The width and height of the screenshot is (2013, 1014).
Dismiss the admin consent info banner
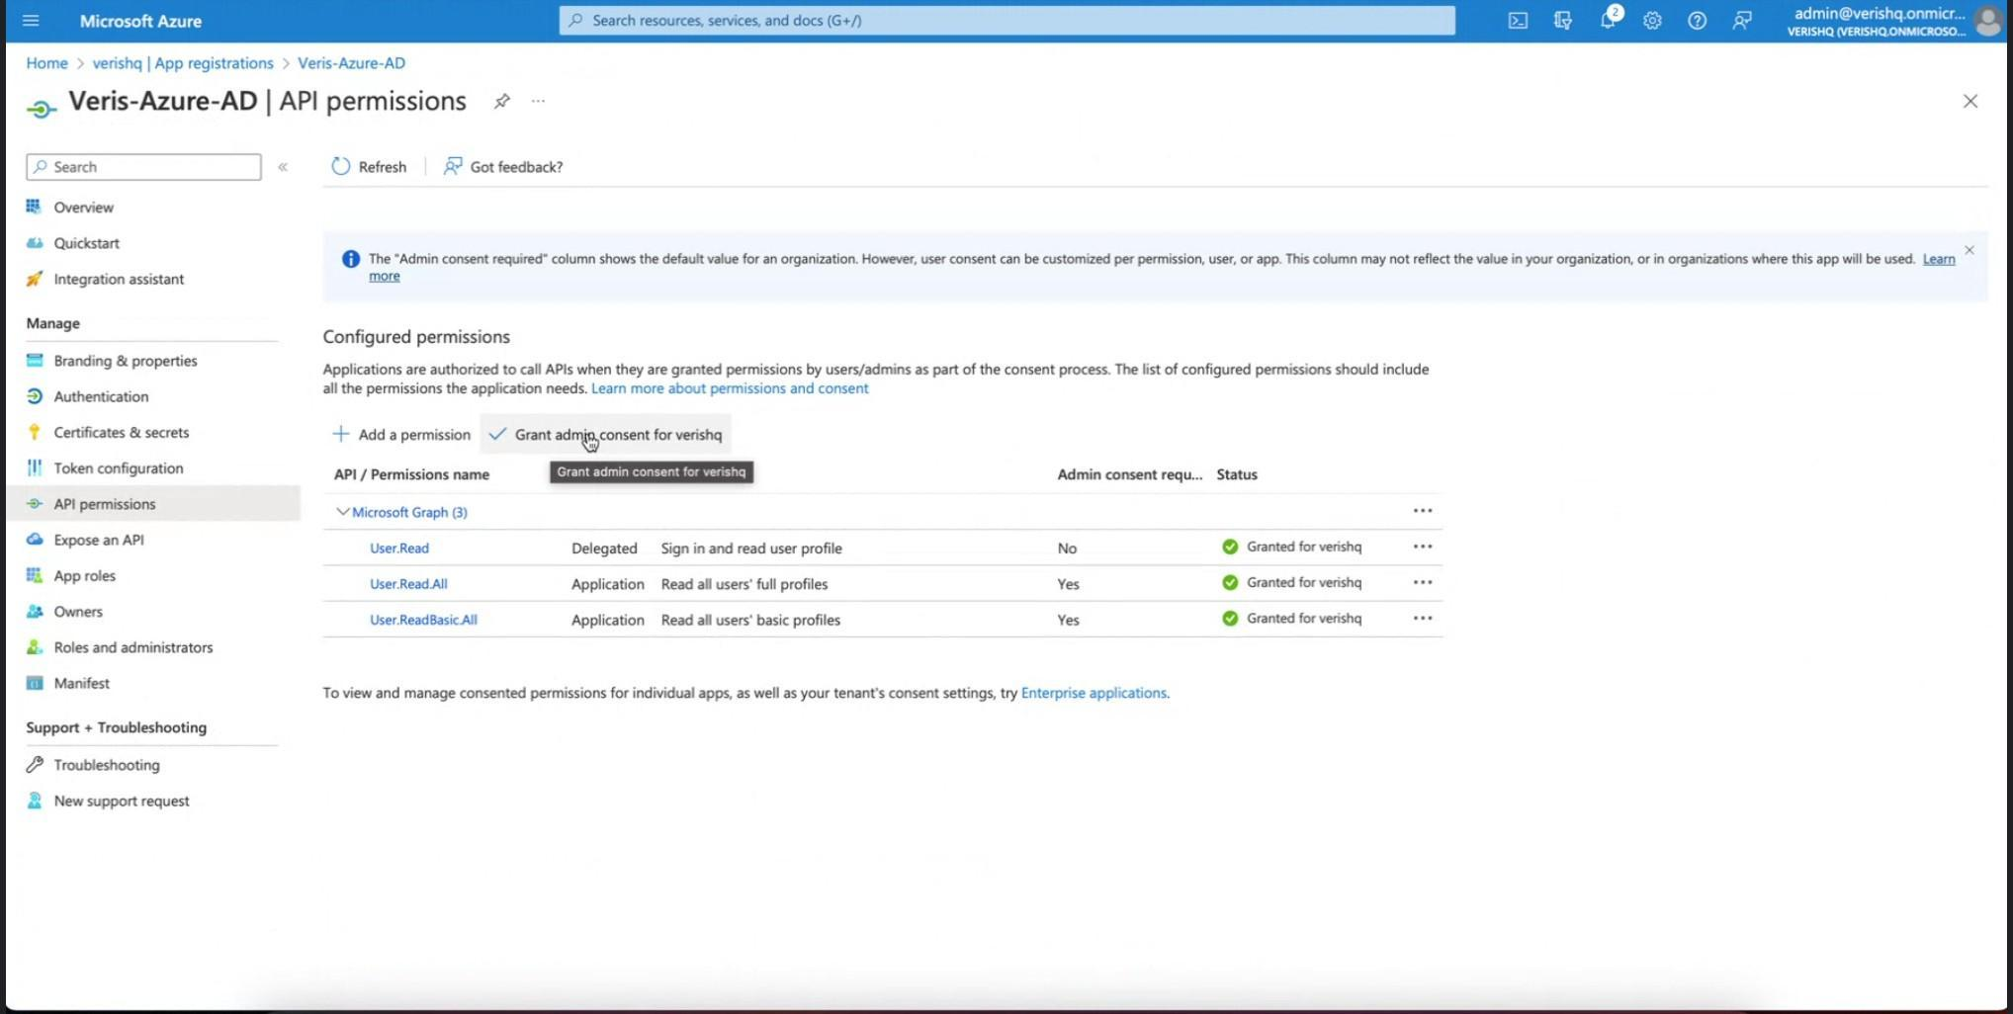point(1969,250)
